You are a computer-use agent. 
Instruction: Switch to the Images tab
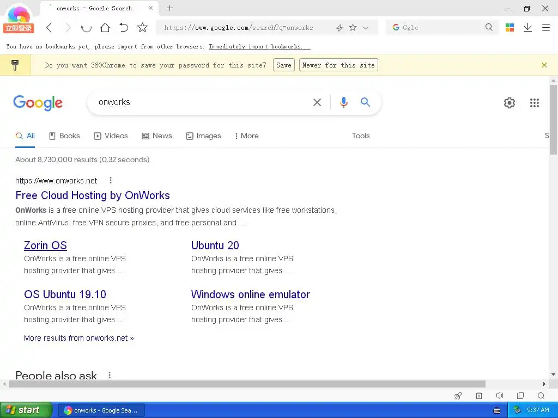(204, 136)
